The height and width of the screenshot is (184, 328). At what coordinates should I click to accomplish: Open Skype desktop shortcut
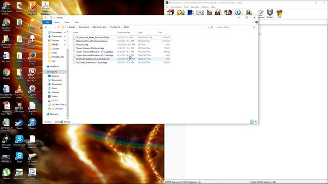coord(19,157)
